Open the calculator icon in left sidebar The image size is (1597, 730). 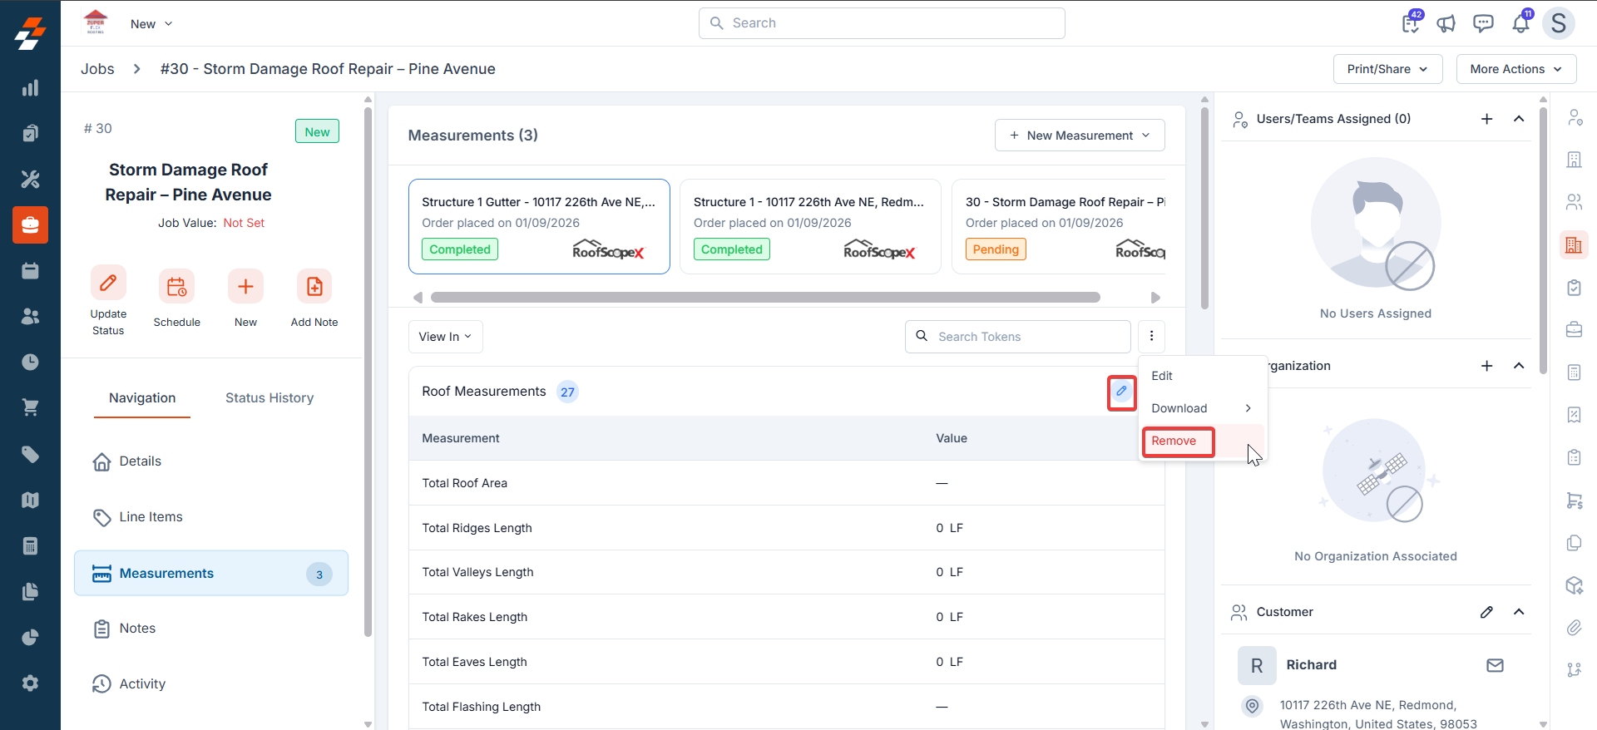tap(30, 545)
